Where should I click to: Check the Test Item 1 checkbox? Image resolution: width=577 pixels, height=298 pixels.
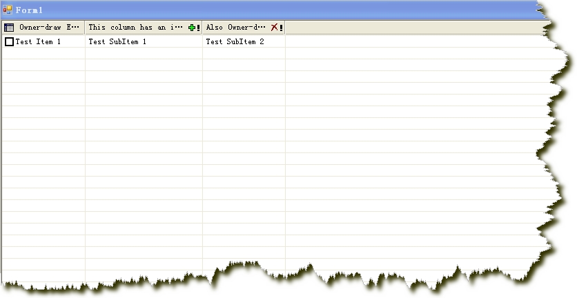(9, 41)
